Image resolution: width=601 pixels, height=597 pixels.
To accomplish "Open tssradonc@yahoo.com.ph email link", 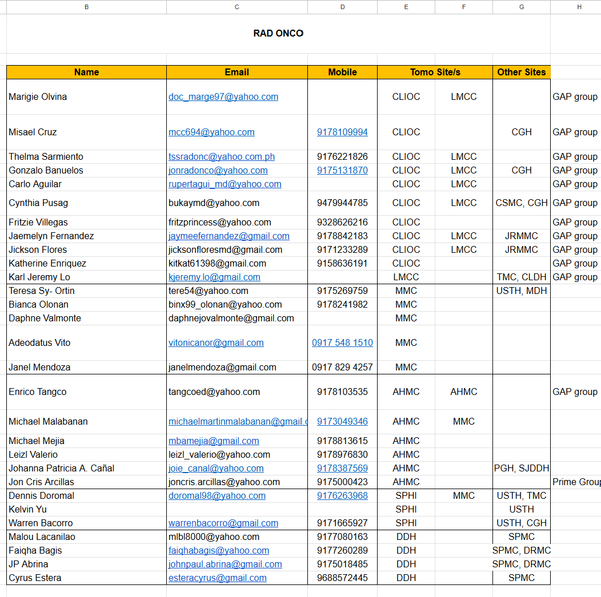I will coord(222,156).
